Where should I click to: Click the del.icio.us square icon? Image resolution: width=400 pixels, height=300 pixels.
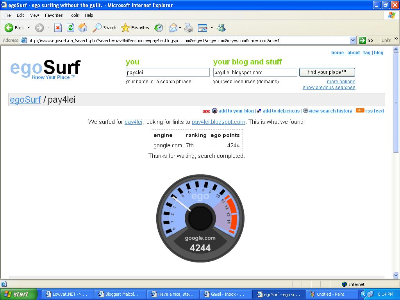pyautogui.click(x=259, y=111)
